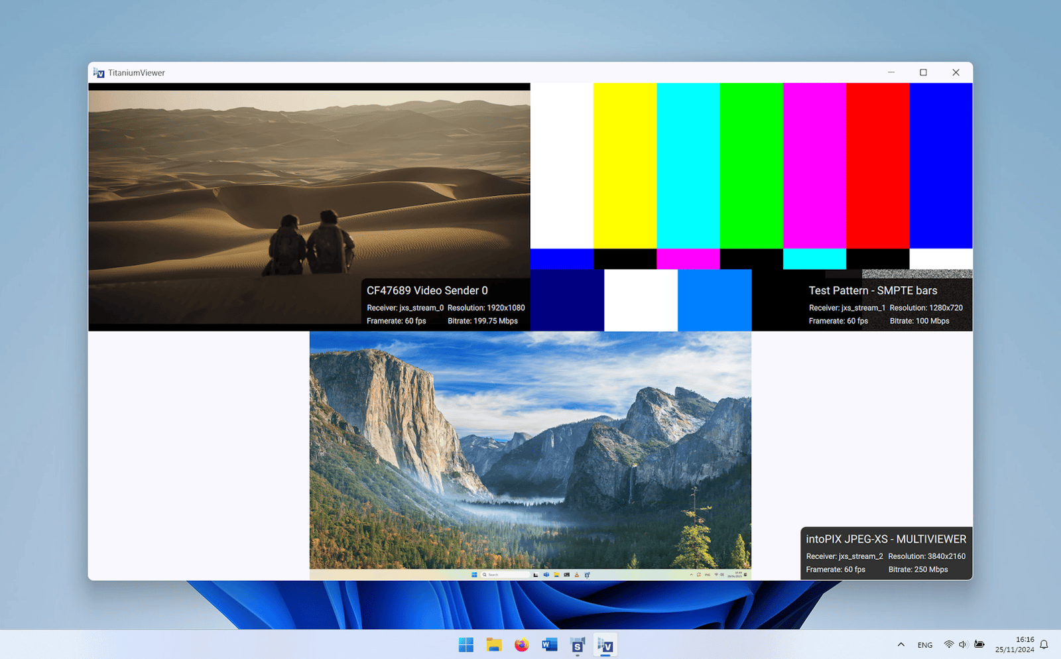Open the Titanium S app in taskbar
The width and height of the screenshot is (1061, 659).
(x=578, y=644)
